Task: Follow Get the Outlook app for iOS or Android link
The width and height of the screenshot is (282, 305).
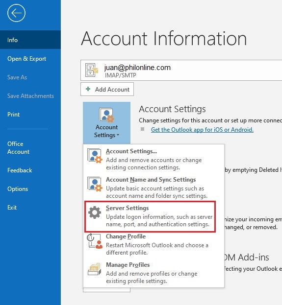Action: point(202,130)
